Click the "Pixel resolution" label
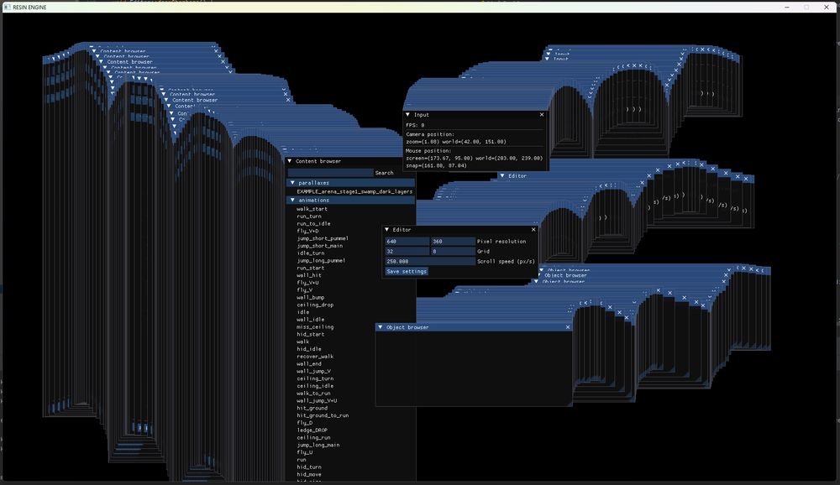 click(501, 242)
